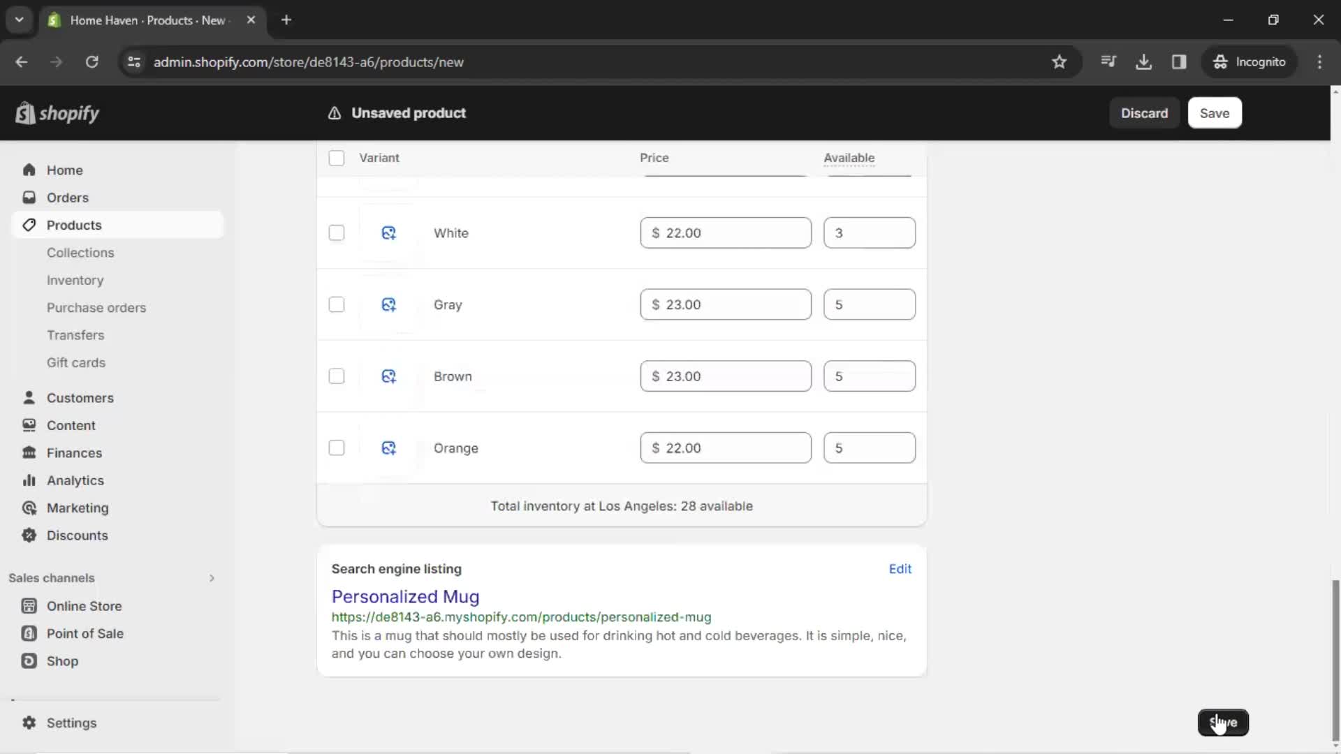Click the variant image icon for Gray
1341x754 pixels.
click(x=388, y=304)
